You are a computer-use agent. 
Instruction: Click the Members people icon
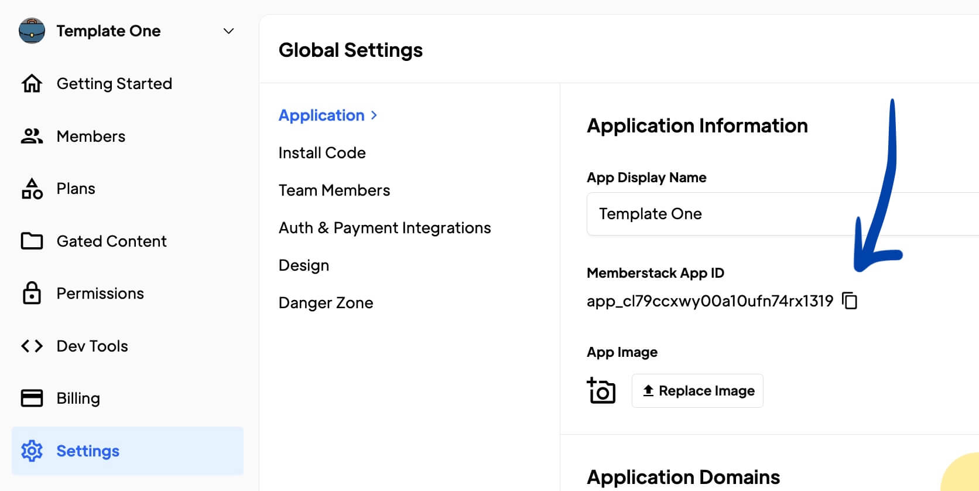pyautogui.click(x=32, y=136)
